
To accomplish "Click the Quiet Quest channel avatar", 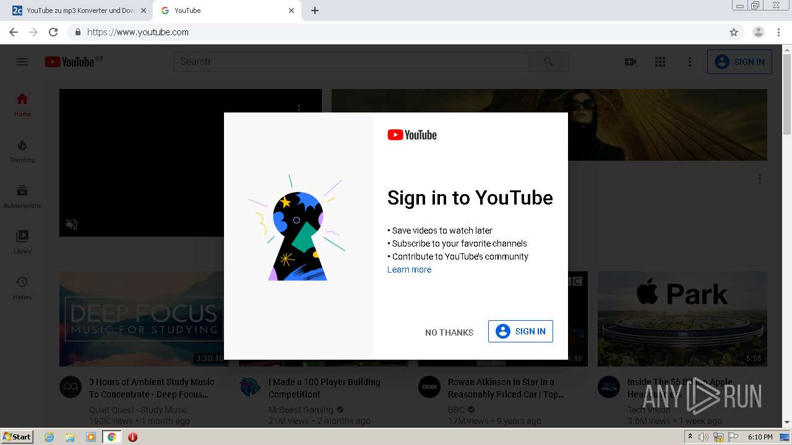I will coord(71,387).
